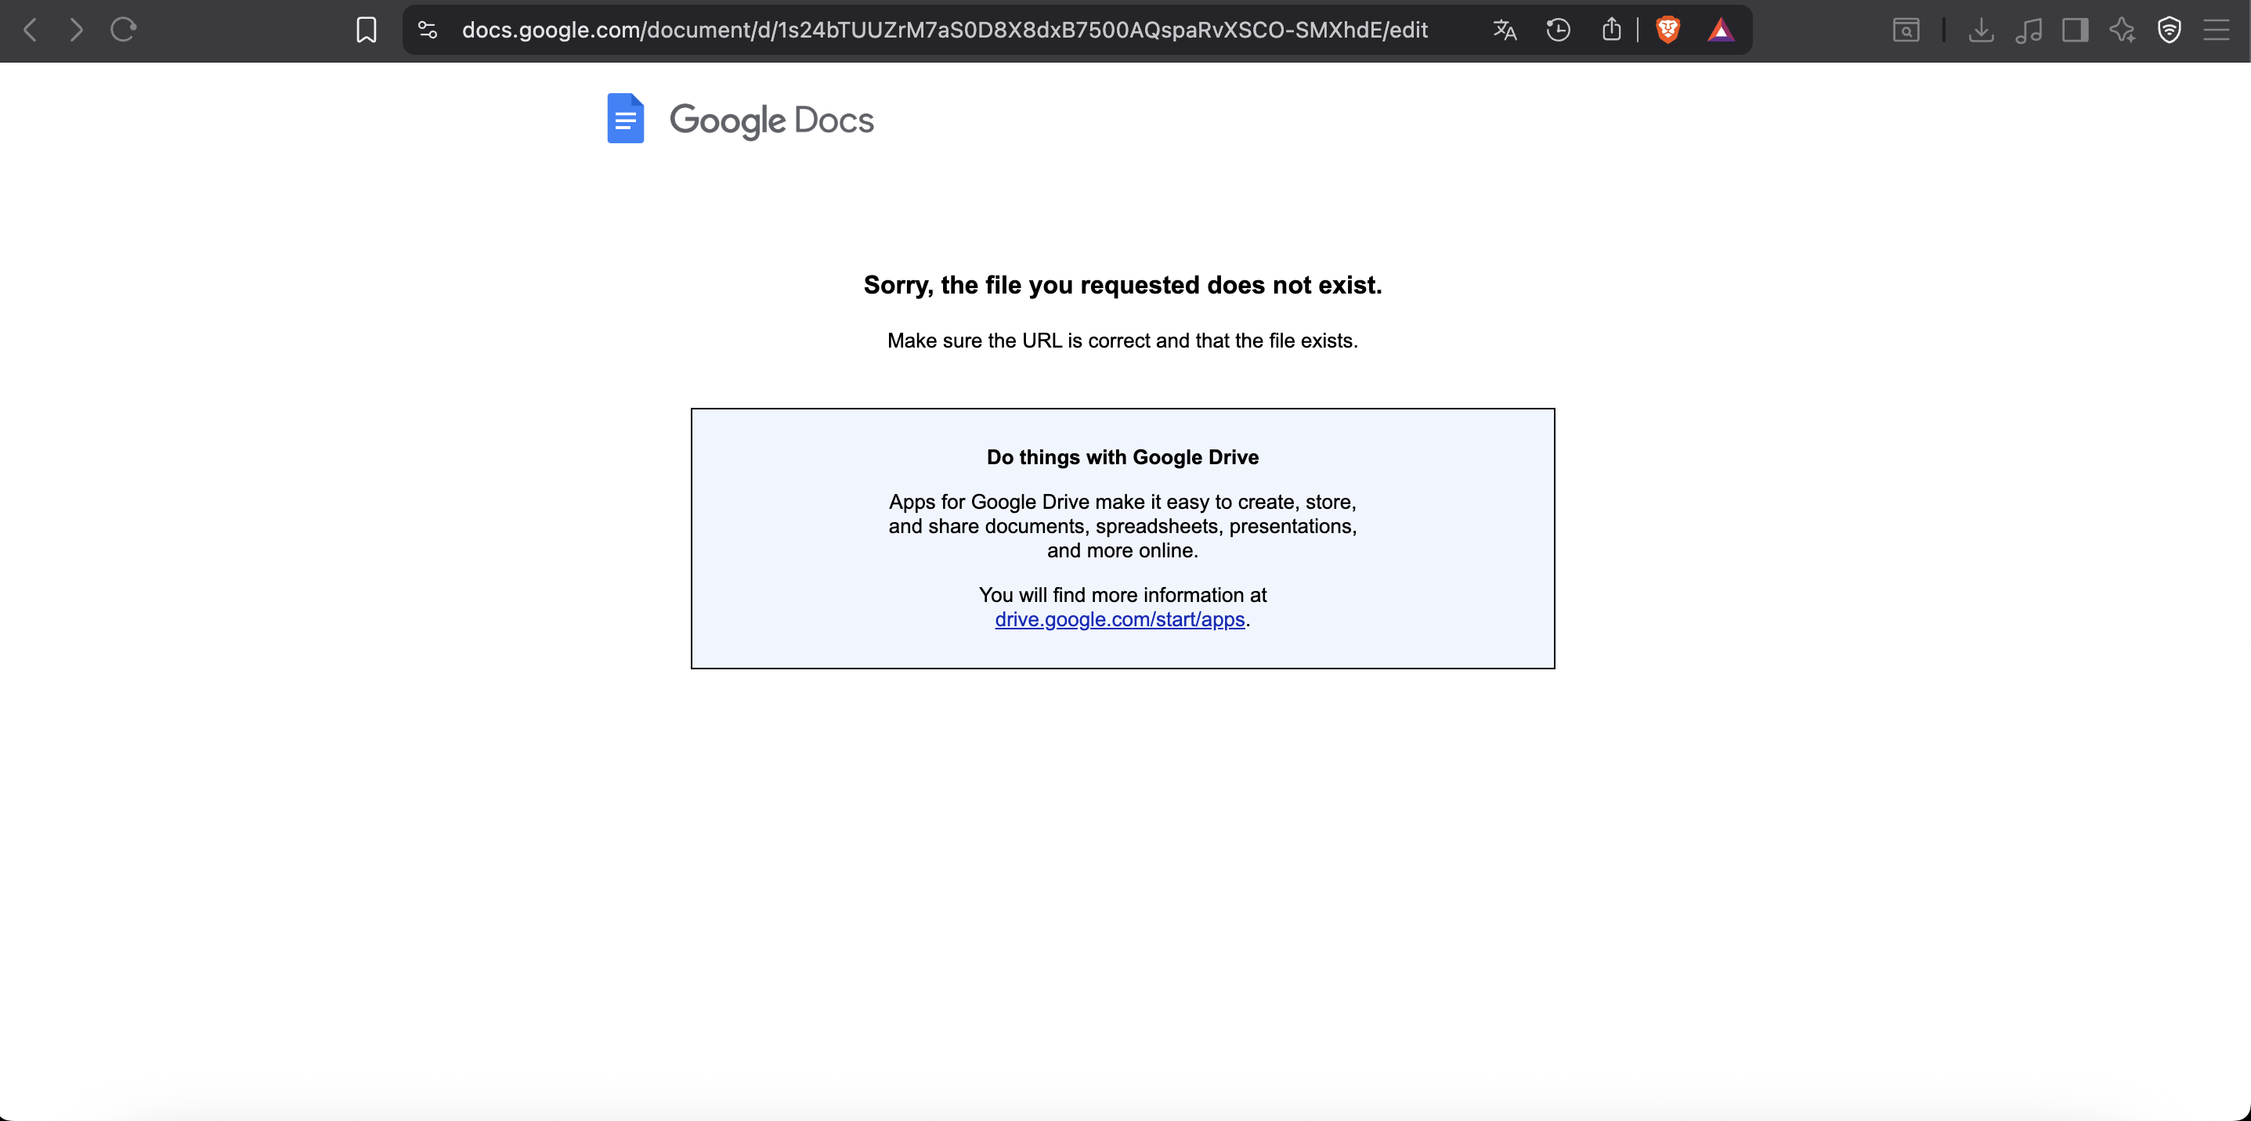Screen dimensions: 2251x1121
Task: Go forward to the next page
Action: tap(77, 30)
